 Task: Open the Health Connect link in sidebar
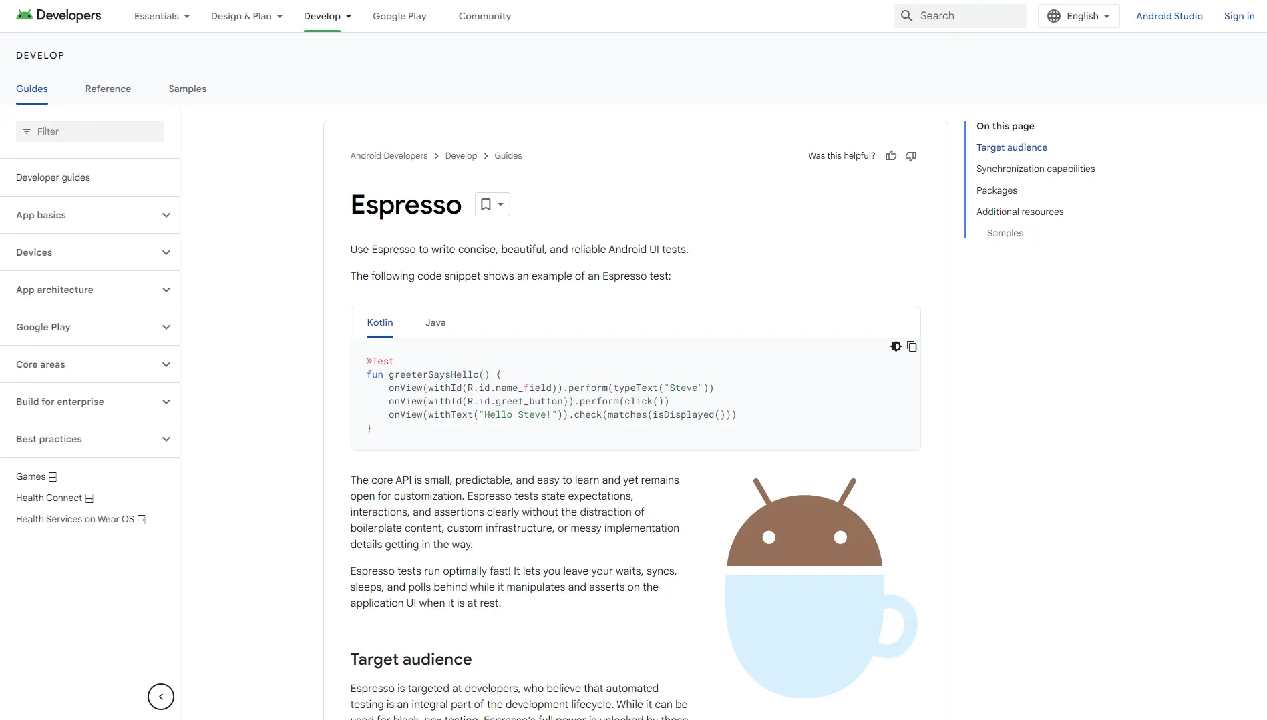(x=55, y=498)
